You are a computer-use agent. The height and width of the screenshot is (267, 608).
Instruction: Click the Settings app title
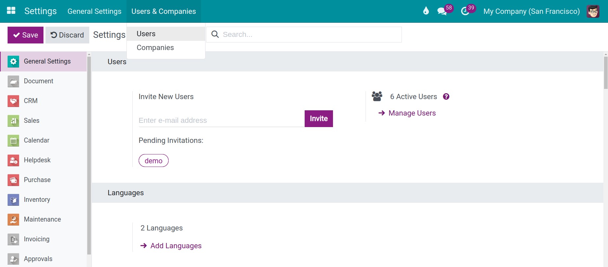click(x=41, y=11)
